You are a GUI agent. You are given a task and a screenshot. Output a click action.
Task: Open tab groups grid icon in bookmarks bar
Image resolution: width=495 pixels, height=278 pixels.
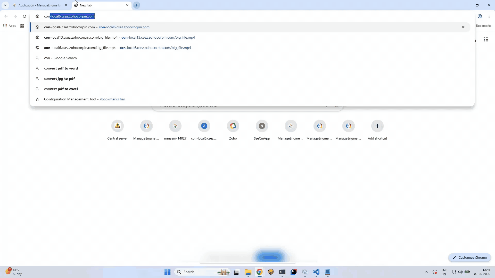tap(22, 26)
